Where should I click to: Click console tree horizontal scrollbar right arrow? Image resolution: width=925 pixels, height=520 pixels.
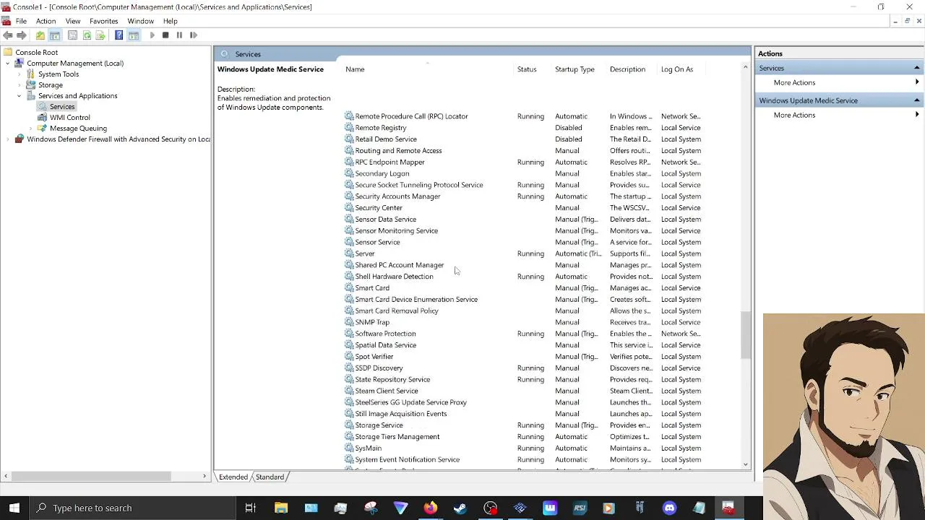coord(205,476)
